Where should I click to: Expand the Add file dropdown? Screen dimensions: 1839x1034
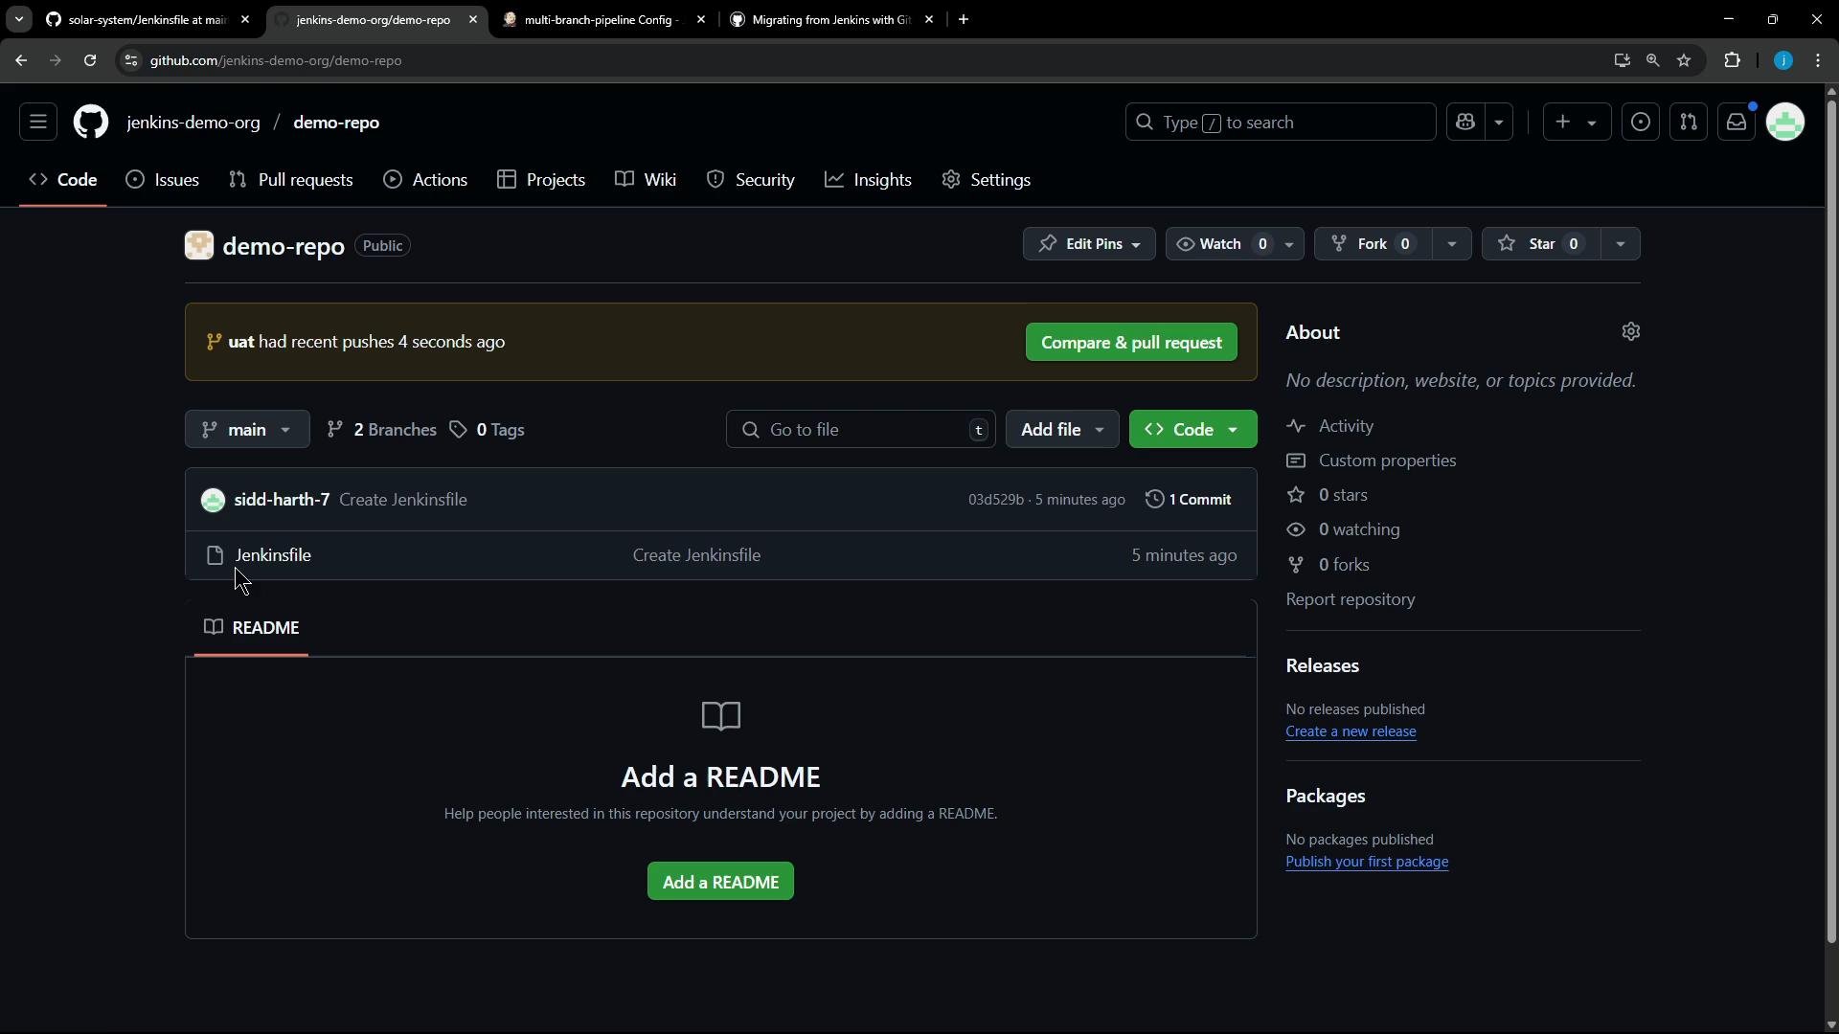coord(1062,430)
